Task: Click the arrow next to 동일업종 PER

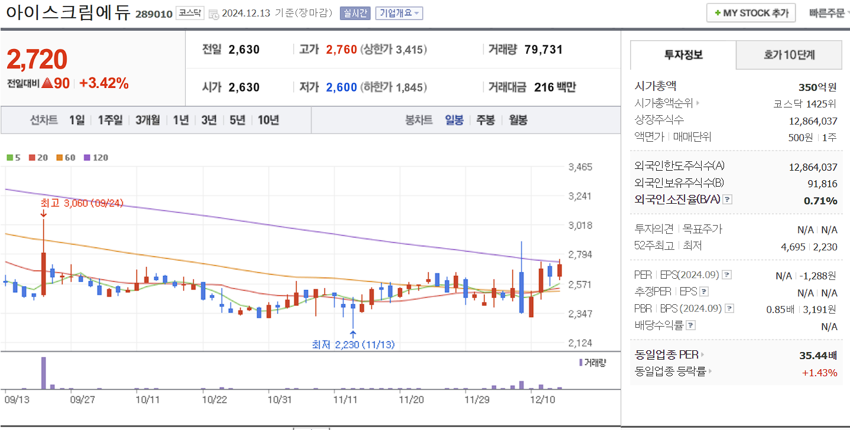Action: 703,355
